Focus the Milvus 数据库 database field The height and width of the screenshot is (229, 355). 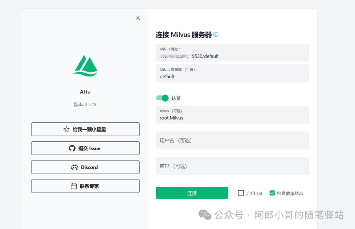(x=232, y=73)
